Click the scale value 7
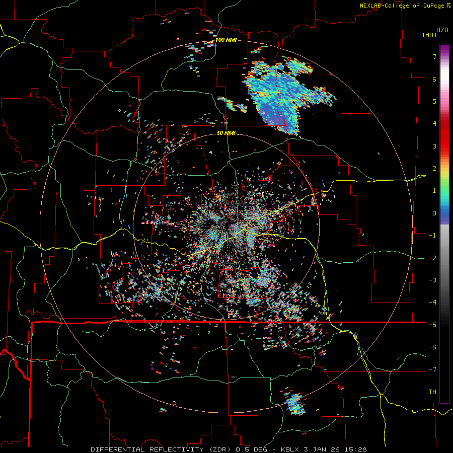This screenshot has width=453, height=453. click(x=434, y=56)
